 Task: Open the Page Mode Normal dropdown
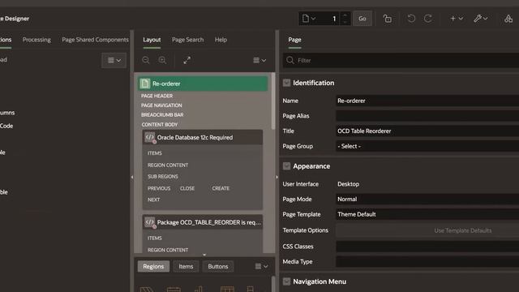(427, 199)
